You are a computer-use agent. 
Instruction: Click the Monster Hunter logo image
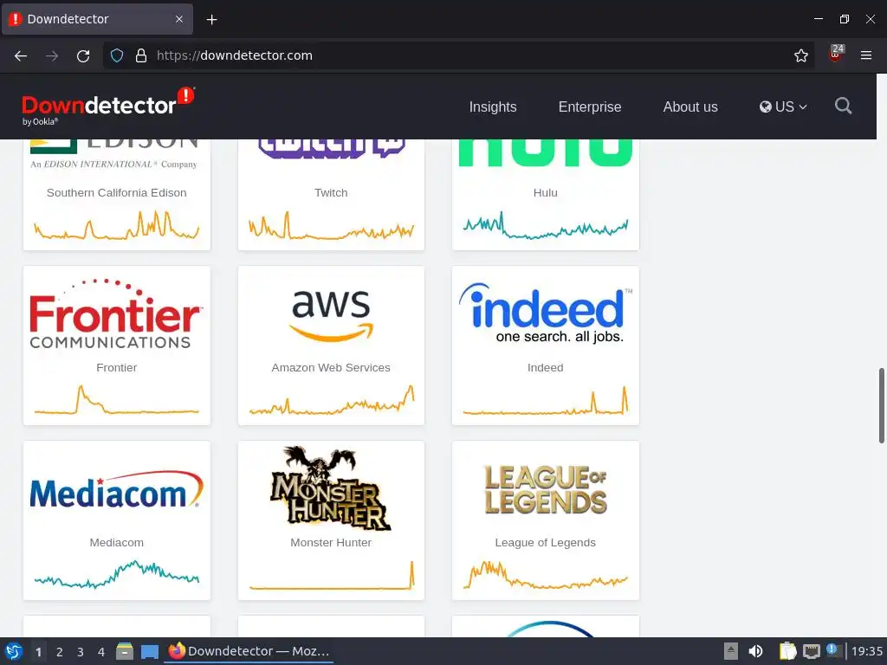(x=331, y=488)
